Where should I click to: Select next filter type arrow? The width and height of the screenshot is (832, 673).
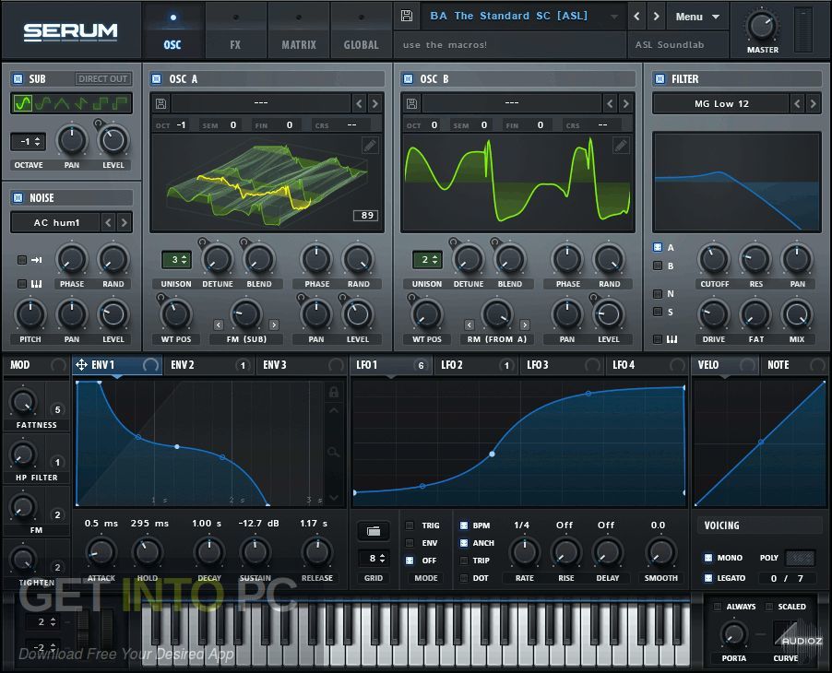coord(813,103)
